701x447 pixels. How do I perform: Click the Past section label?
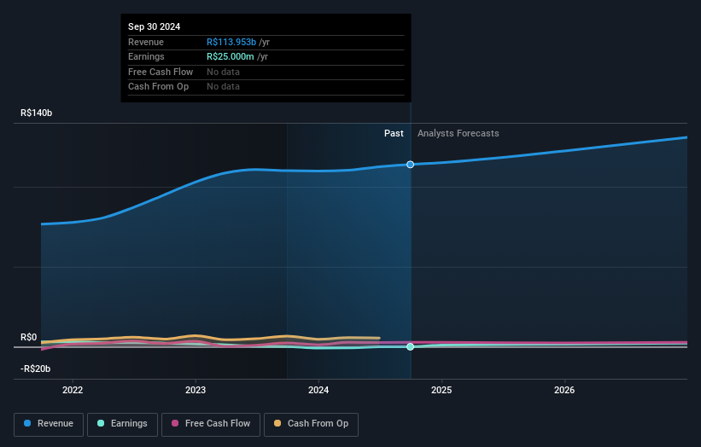pos(394,133)
